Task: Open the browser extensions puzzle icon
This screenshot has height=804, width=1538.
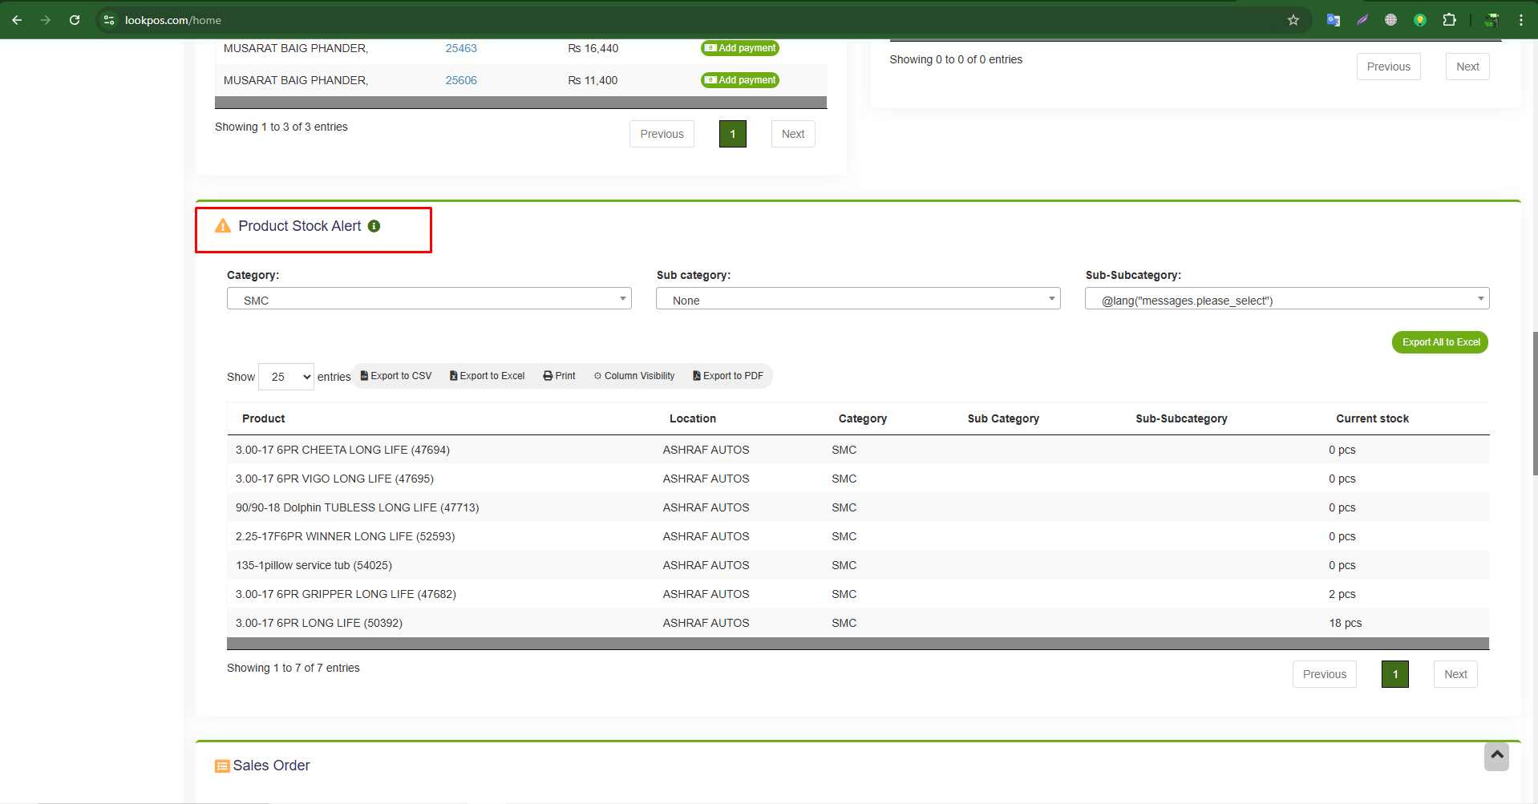Action: (x=1449, y=20)
